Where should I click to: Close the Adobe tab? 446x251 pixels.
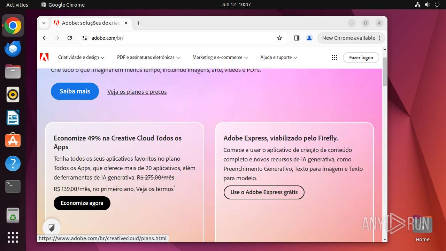[x=126, y=23]
